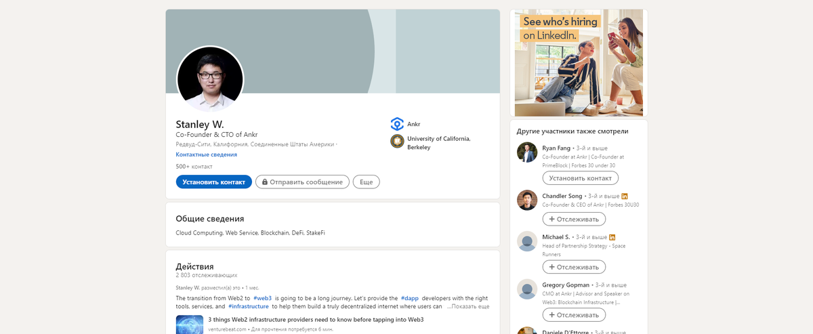Screen dimensions: 813x334
Task: Open the VentureBeat article thumbnail
Action: (x=190, y=324)
